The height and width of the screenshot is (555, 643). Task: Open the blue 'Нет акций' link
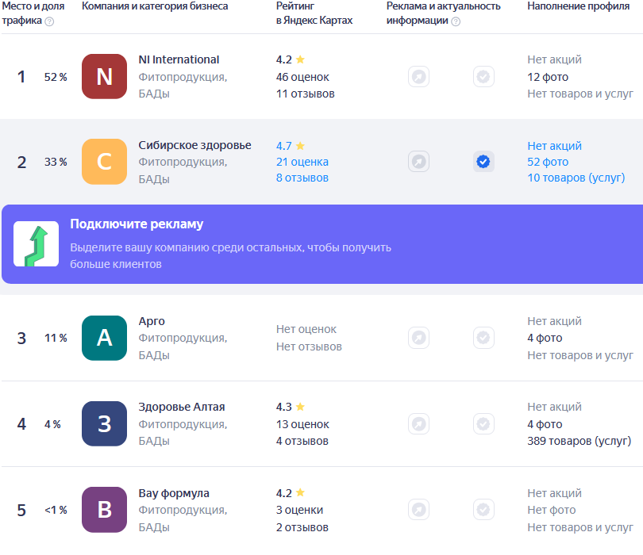554,146
